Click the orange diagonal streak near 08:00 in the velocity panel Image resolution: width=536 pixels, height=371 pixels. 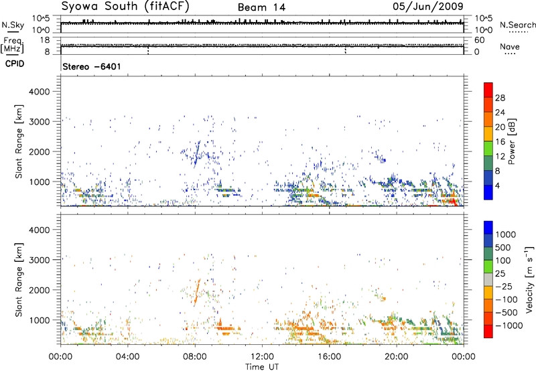tap(197, 292)
